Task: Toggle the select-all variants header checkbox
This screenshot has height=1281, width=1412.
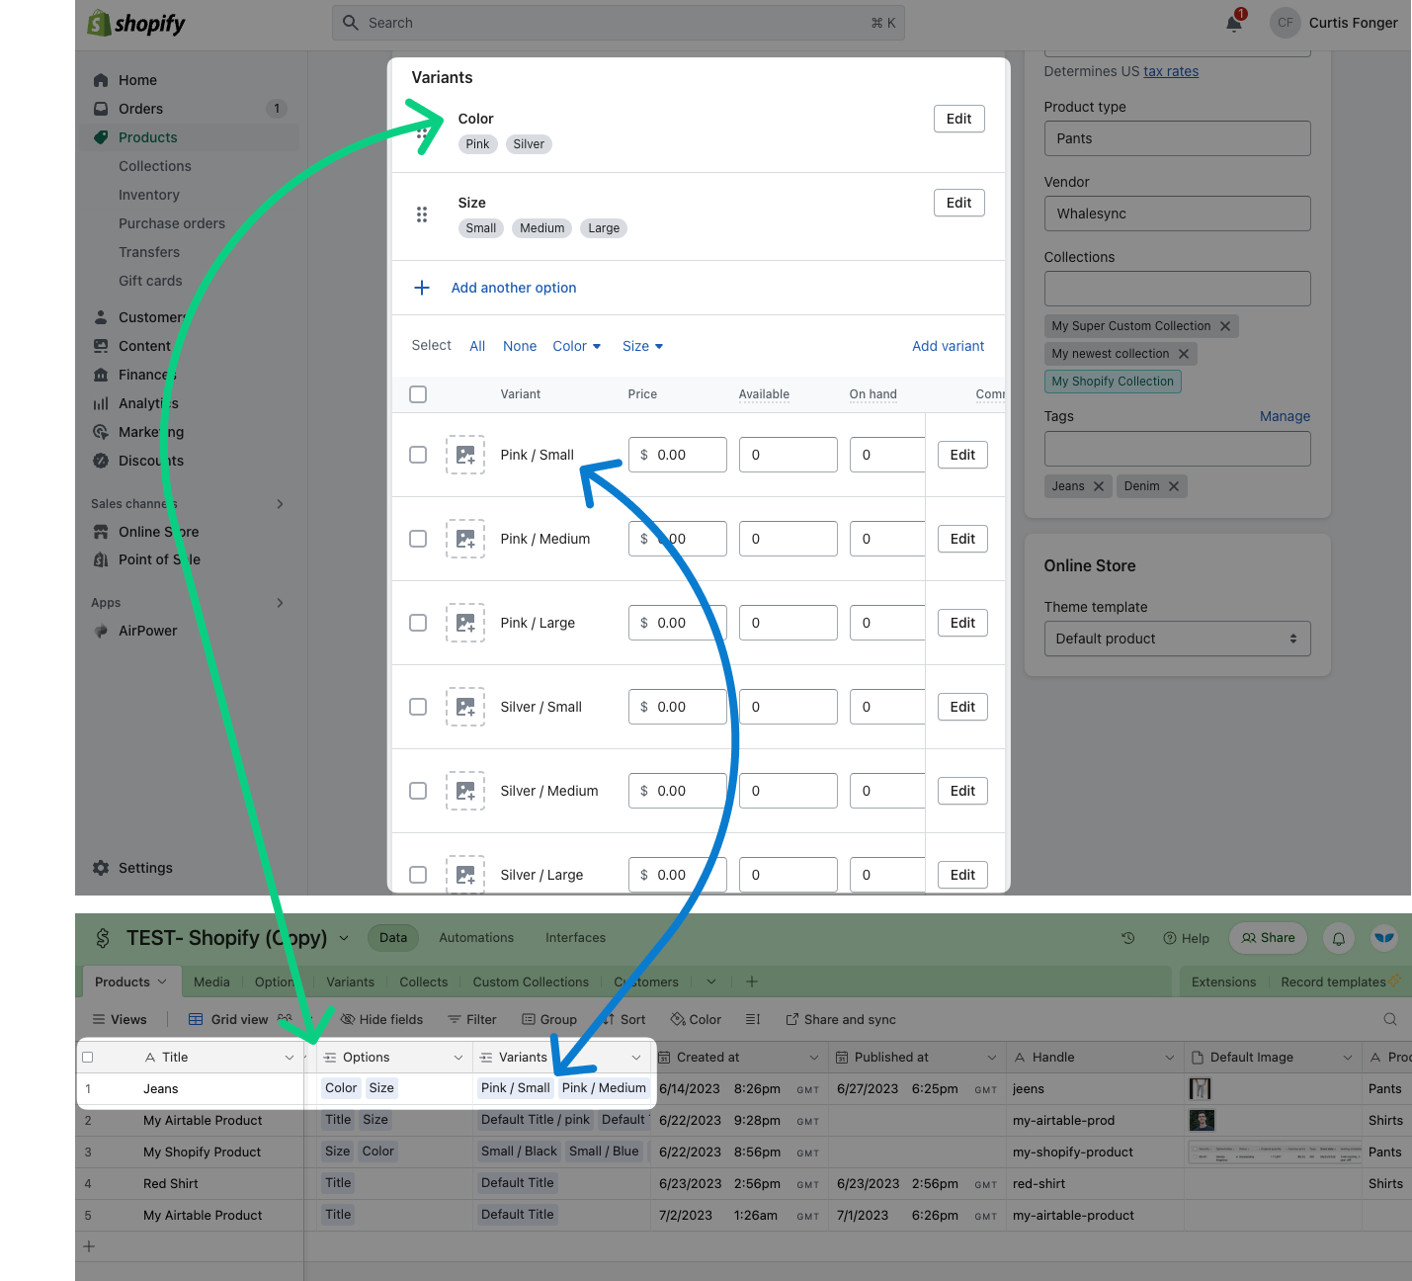Action: coord(418,394)
